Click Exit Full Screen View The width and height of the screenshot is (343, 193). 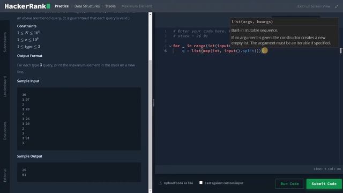314,6
